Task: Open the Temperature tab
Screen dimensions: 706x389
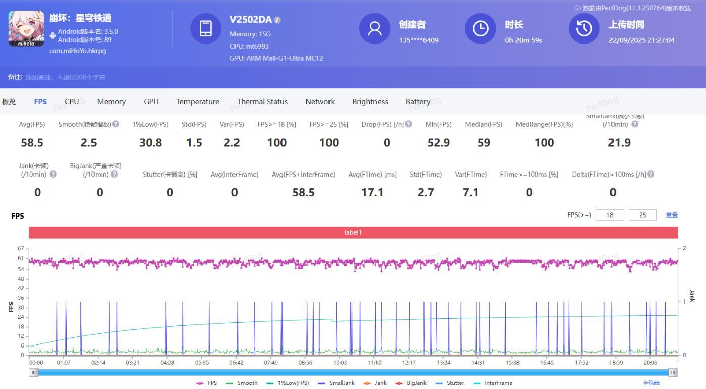Action: pyautogui.click(x=198, y=102)
